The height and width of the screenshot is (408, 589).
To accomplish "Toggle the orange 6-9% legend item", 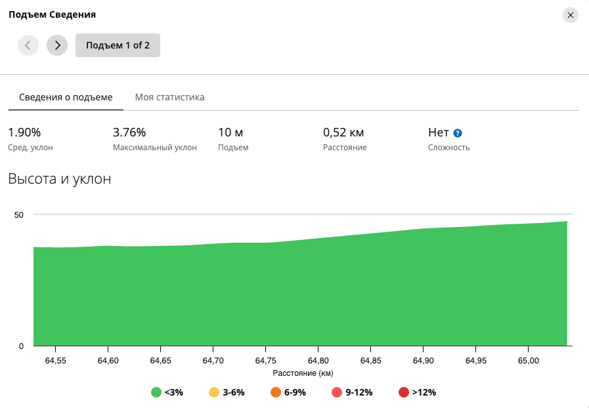I will tap(288, 392).
